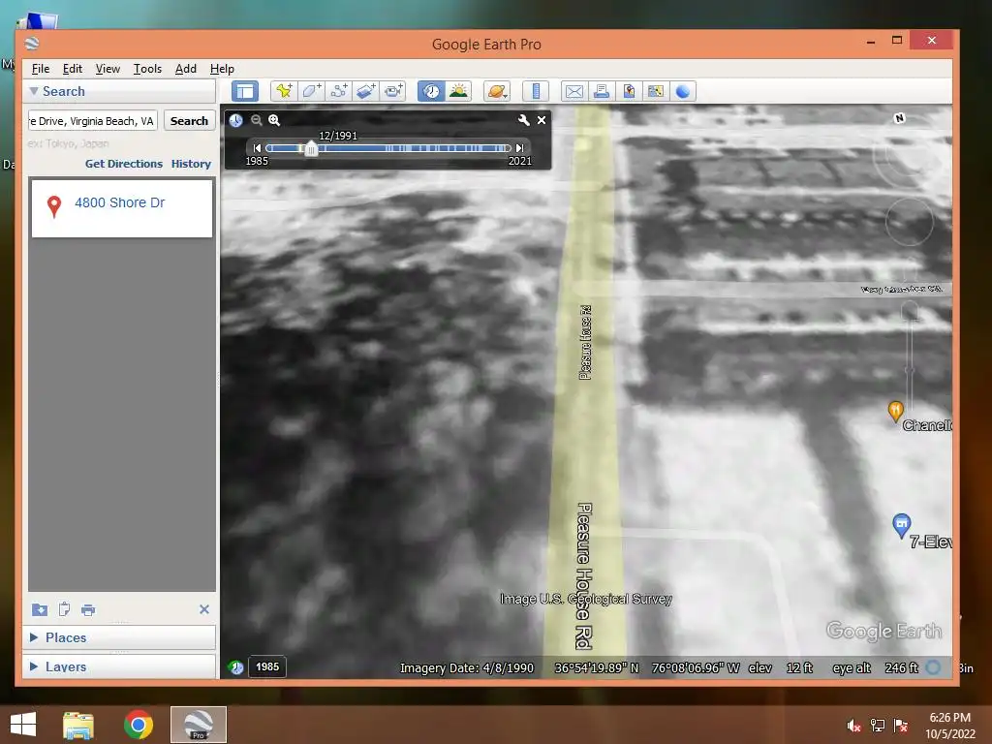Image resolution: width=992 pixels, height=744 pixels.
Task: Click the 12/1991 timeline slider thumb
Action: point(311,149)
